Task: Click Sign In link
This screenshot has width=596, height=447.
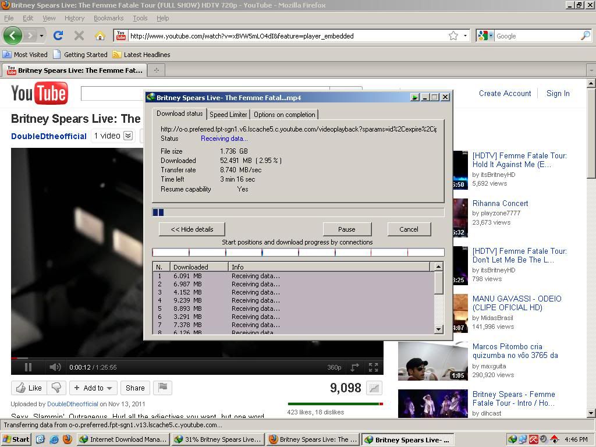Action: point(558,93)
